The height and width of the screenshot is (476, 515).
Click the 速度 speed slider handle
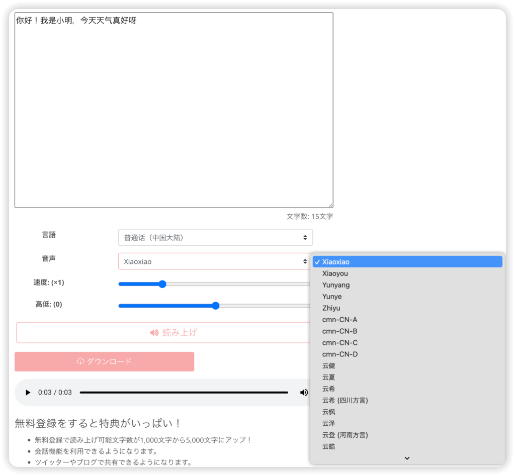162,284
